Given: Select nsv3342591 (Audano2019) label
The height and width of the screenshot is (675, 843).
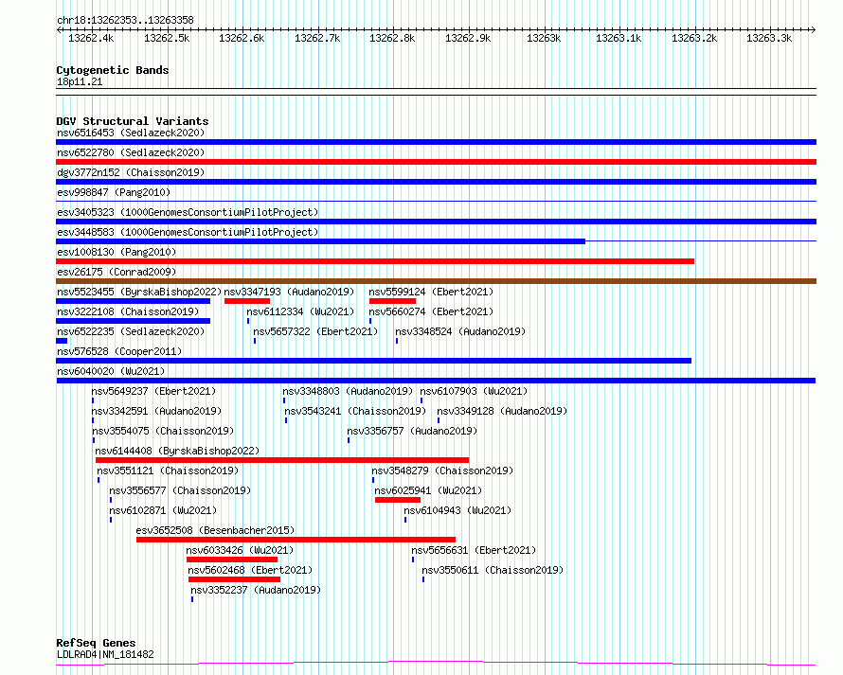Looking at the screenshot, I should click(156, 411).
